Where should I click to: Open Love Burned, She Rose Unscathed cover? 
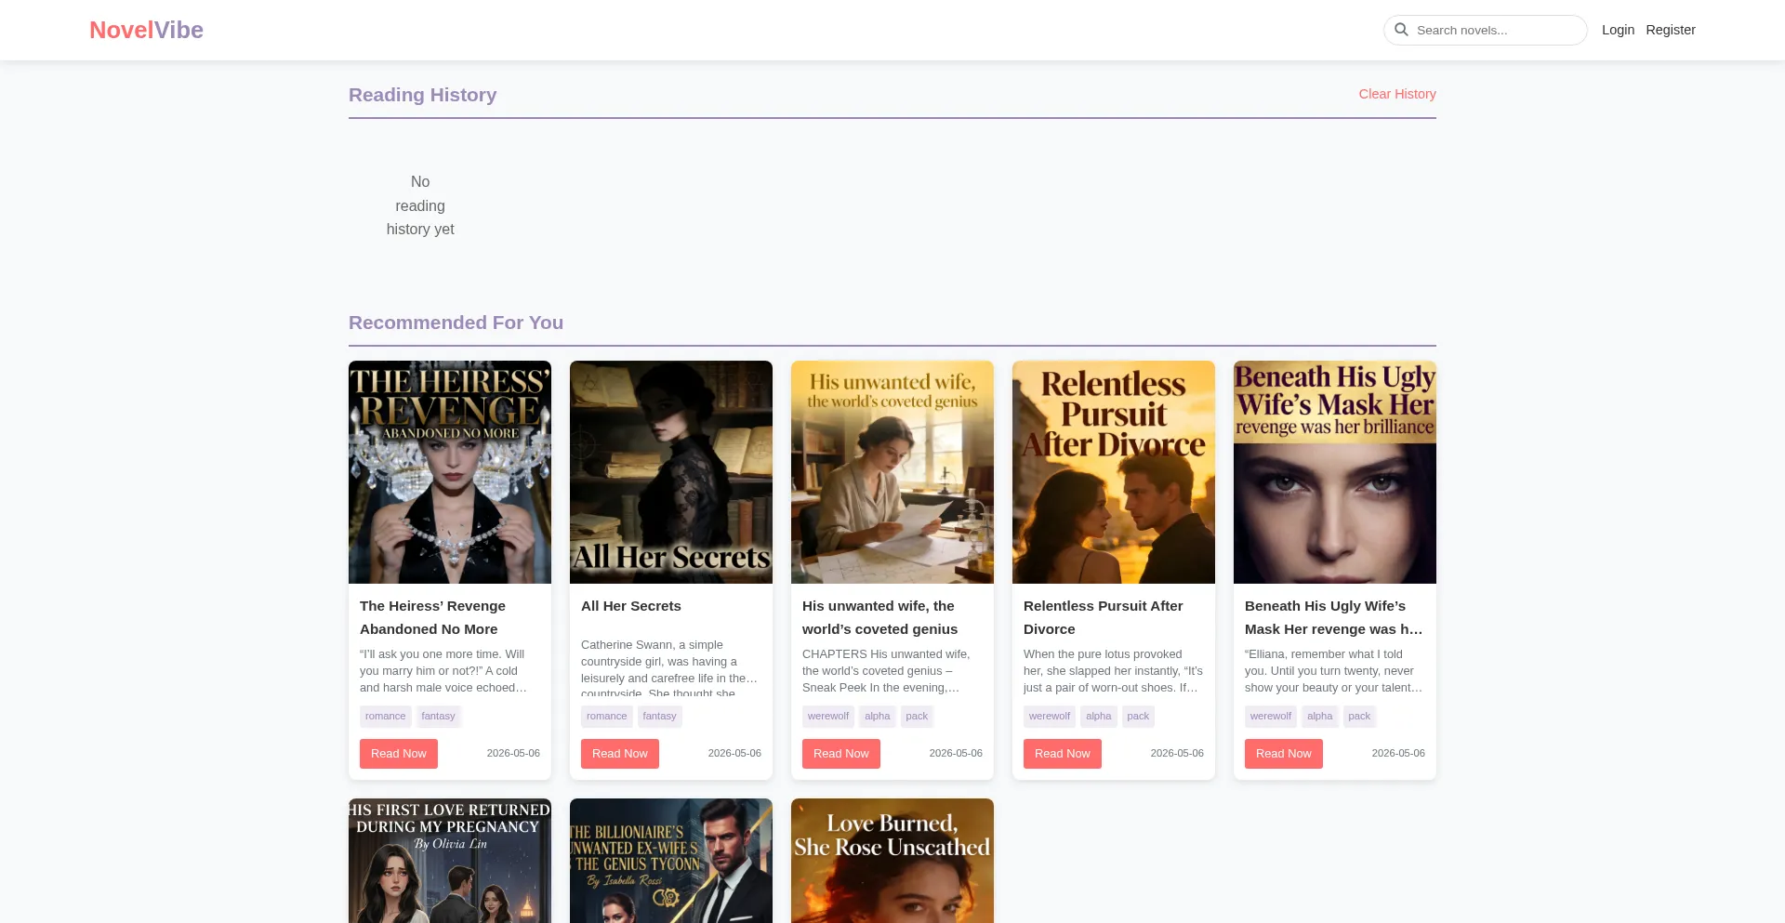pos(892,861)
